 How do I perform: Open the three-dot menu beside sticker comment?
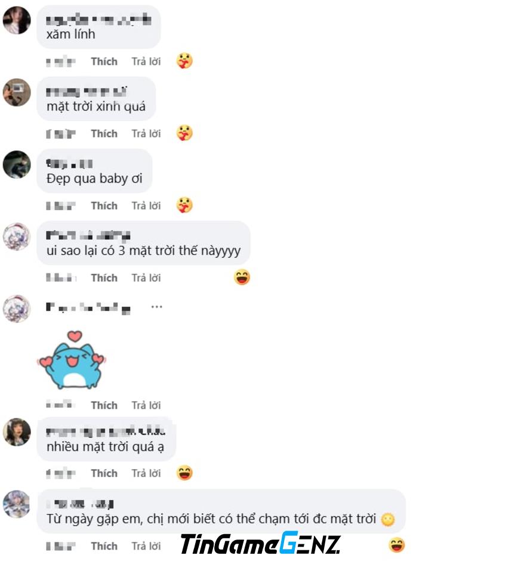157,307
